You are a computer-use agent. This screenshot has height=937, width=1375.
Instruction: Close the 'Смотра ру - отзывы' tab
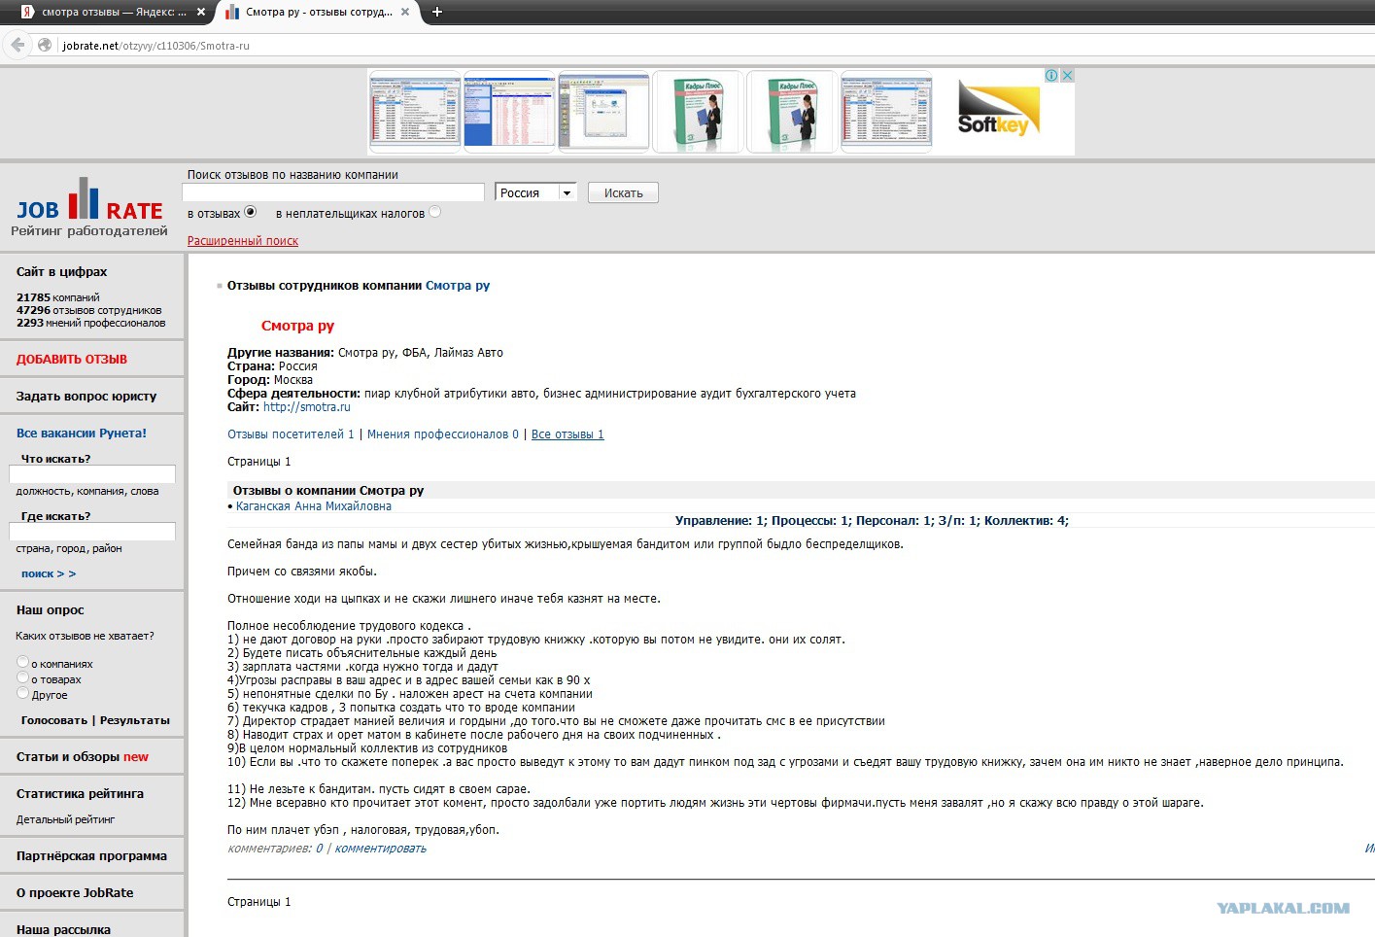click(405, 12)
